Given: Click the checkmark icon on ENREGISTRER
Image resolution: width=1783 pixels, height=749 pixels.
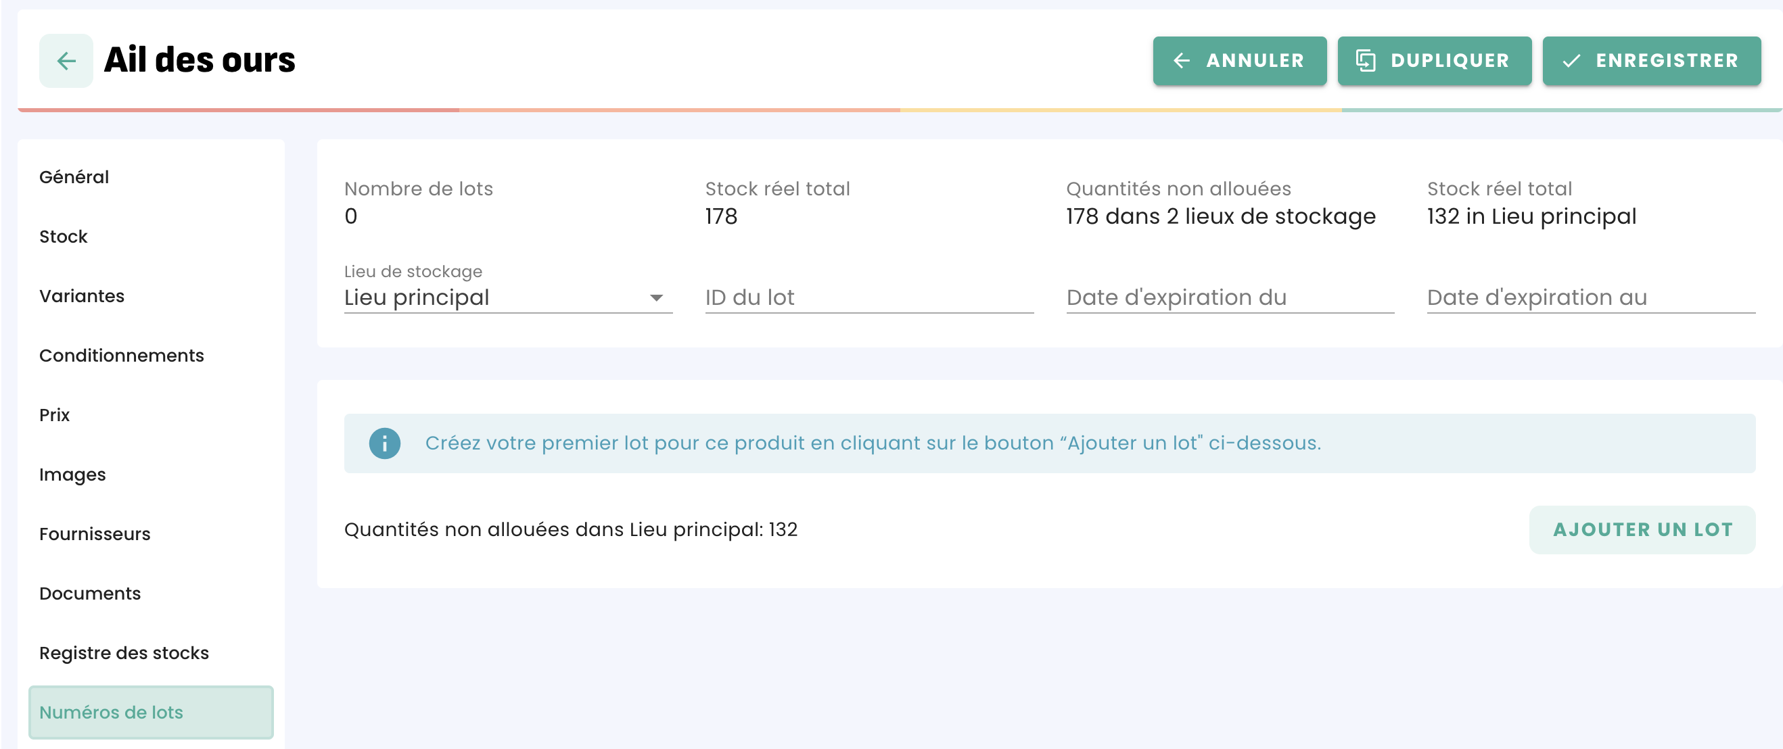Looking at the screenshot, I should tap(1571, 61).
